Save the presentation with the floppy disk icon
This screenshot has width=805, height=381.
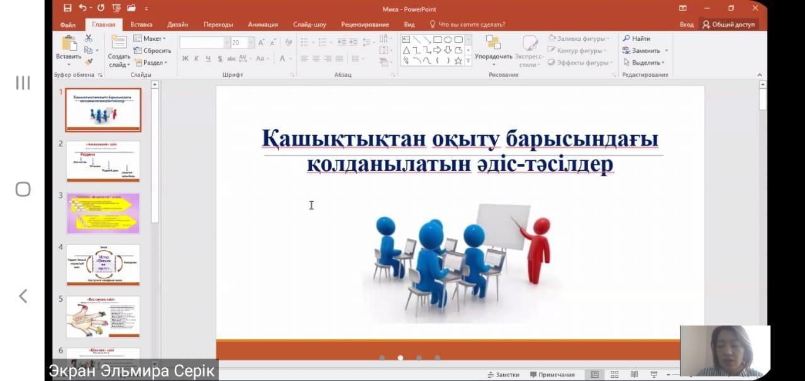tap(67, 9)
